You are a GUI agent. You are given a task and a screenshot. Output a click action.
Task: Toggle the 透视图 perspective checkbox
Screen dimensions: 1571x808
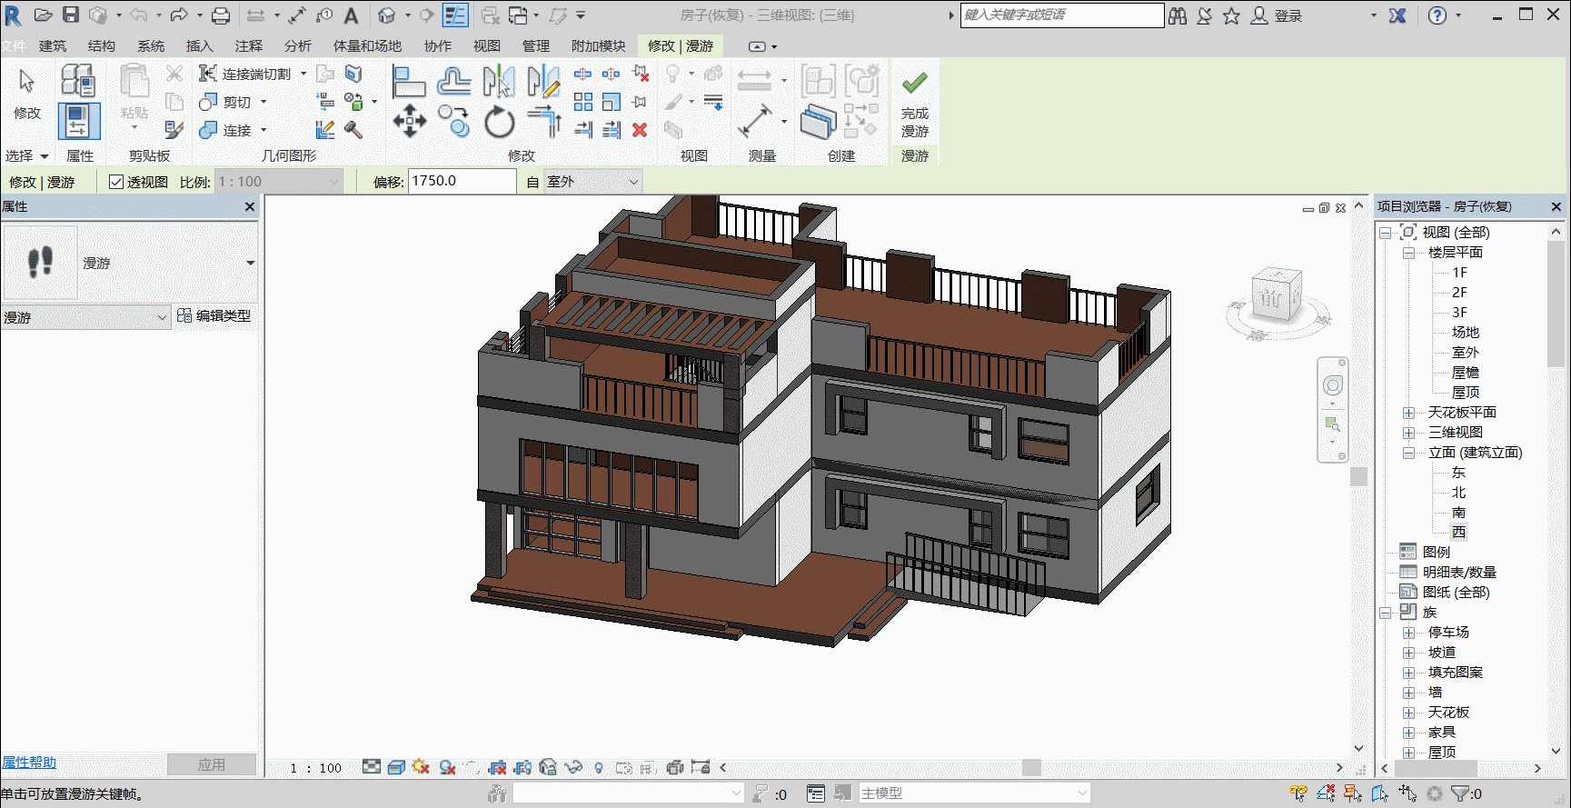tap(116, 182)
